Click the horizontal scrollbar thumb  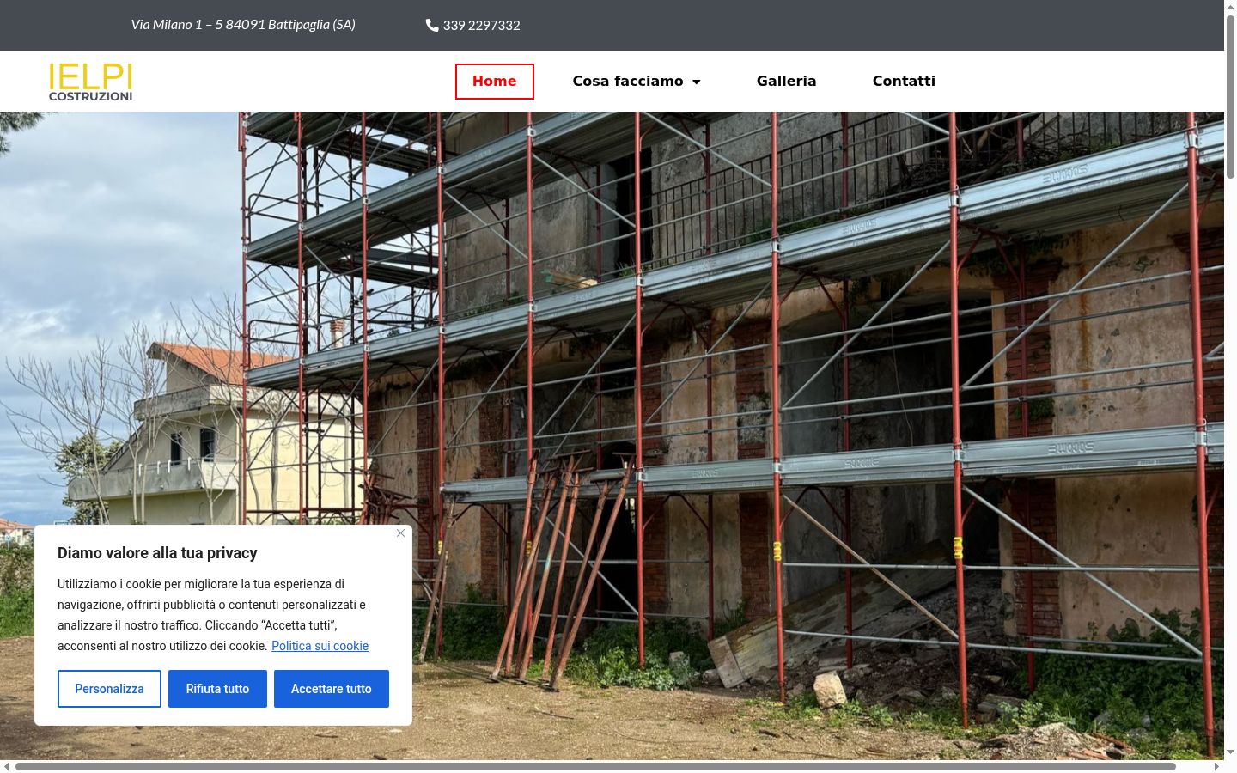(595, 766)
